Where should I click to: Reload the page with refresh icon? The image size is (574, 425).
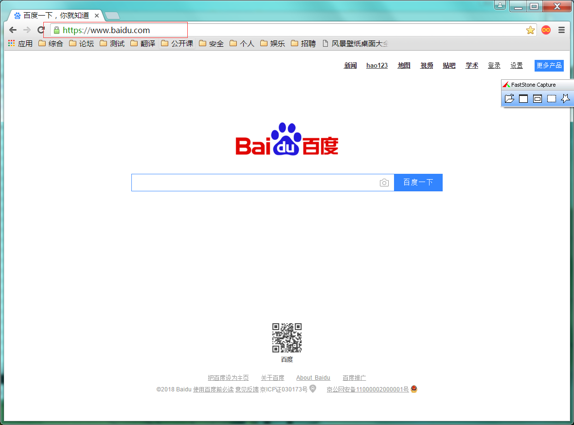(41, 30)
